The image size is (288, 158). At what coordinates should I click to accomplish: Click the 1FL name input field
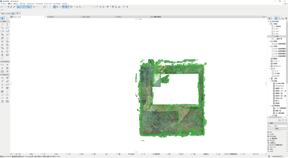(281, 126)
